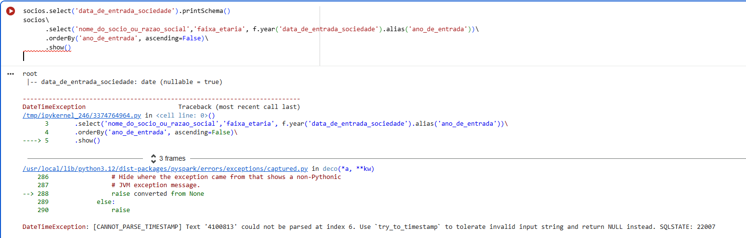The height and width of the screenshot is (238, 746).
Task: Click the .orderBy('ano_de_entrada') line in code editor
Action: click(127, 38)
